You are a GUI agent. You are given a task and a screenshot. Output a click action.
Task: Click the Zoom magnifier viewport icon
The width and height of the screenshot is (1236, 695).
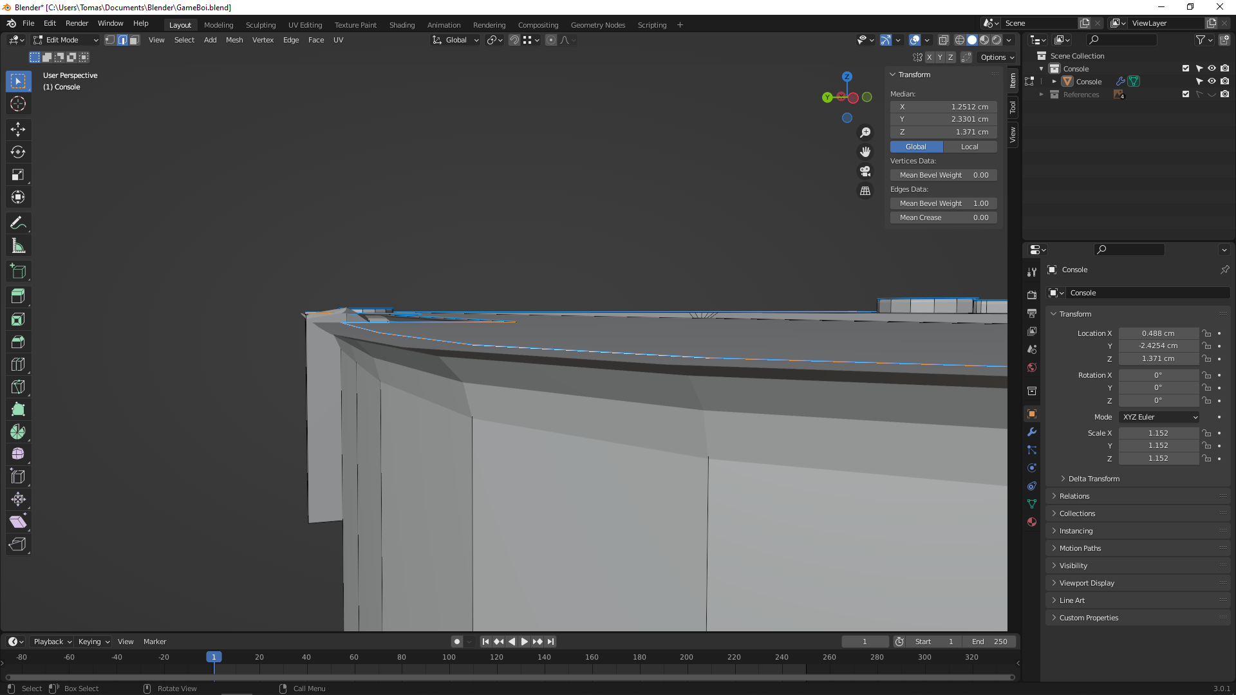pyautogui.click(x=865, y=132)
